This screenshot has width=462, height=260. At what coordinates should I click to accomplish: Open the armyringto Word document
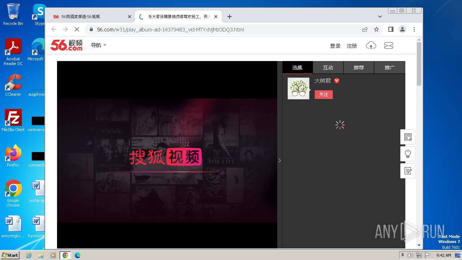pyautogui.click(x=13, y=227)
